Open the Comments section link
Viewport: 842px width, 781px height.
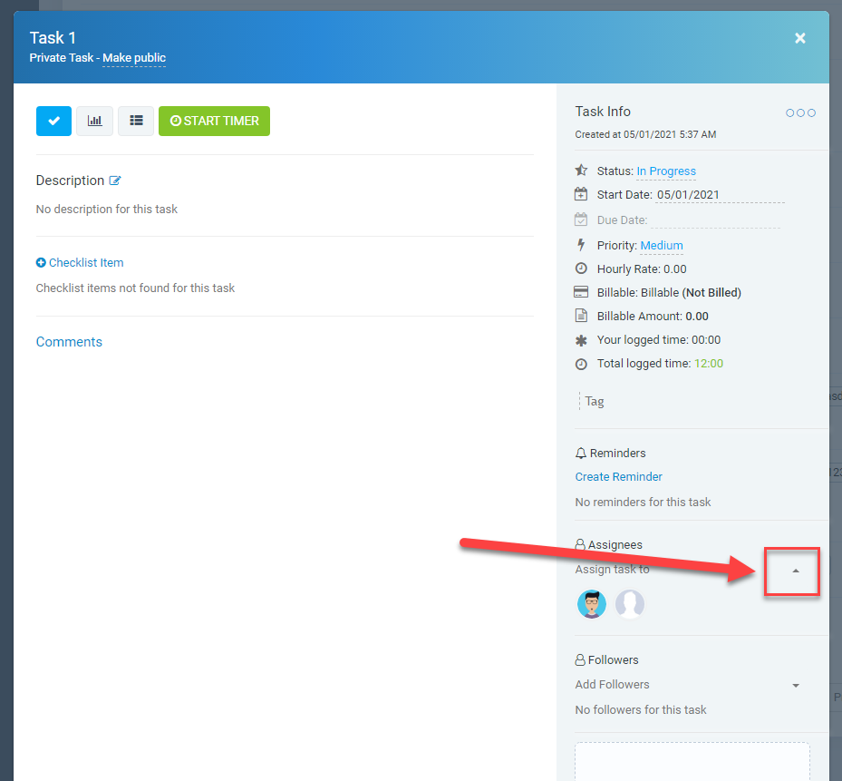[x=69, y=342]
